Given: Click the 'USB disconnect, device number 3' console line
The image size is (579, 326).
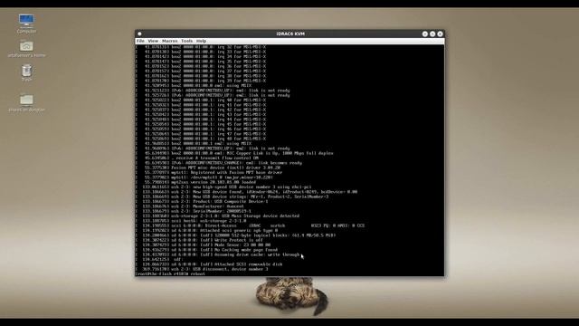Looking at the screenshot, I should [x=202, y=269].
